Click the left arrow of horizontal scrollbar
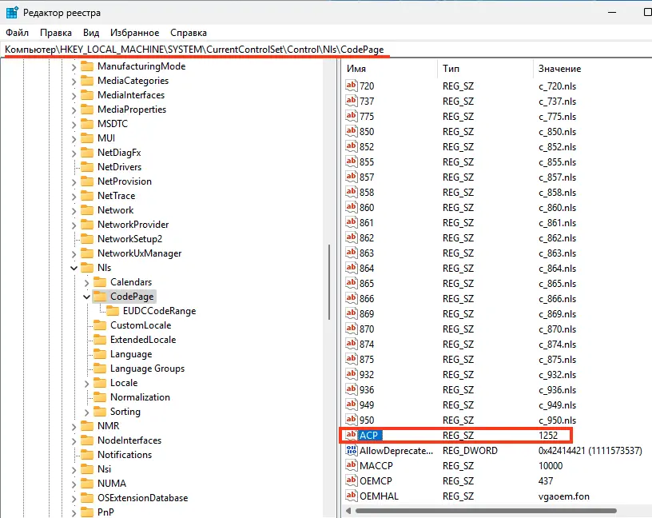The width and height of the screenshot is (652, 518). point(348,511)
